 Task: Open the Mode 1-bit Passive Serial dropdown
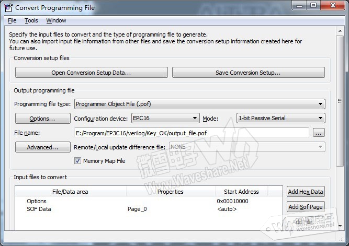[280, 118]
